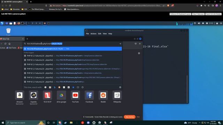This screenshot has width=223, height=125.
Task: Switch to workspace 4 in Kali panel
Action: click(40, 23)
